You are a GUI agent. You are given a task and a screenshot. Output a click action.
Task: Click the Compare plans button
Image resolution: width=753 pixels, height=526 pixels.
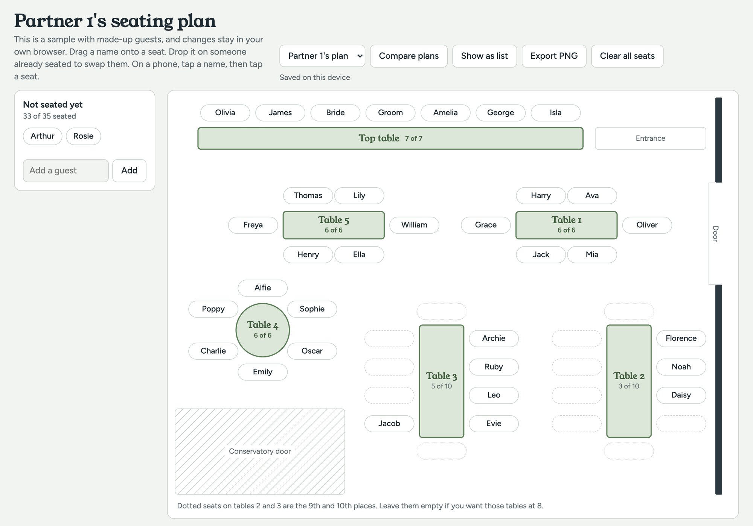pos(409,56)
